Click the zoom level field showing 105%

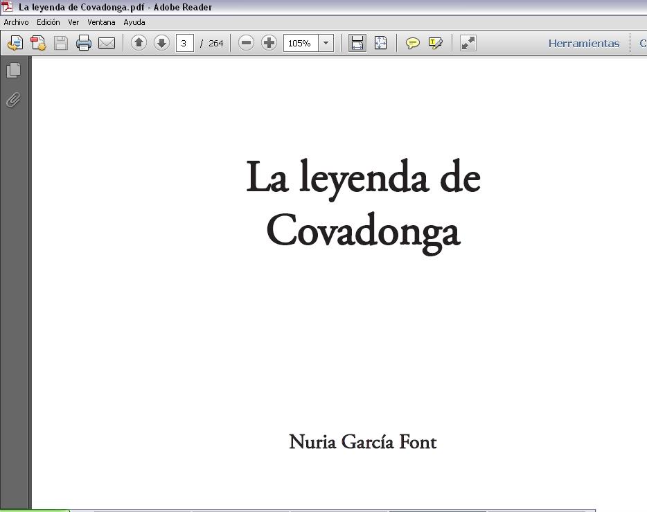pos(300,43)
